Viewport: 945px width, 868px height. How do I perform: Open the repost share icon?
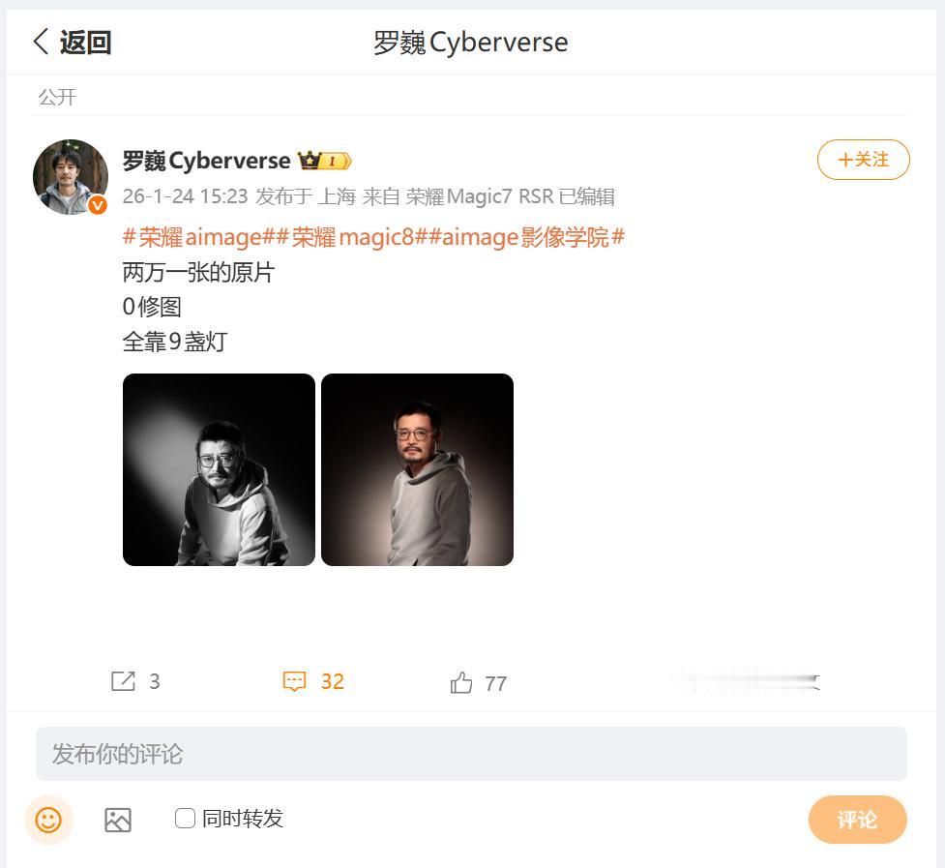coord(123,681)
